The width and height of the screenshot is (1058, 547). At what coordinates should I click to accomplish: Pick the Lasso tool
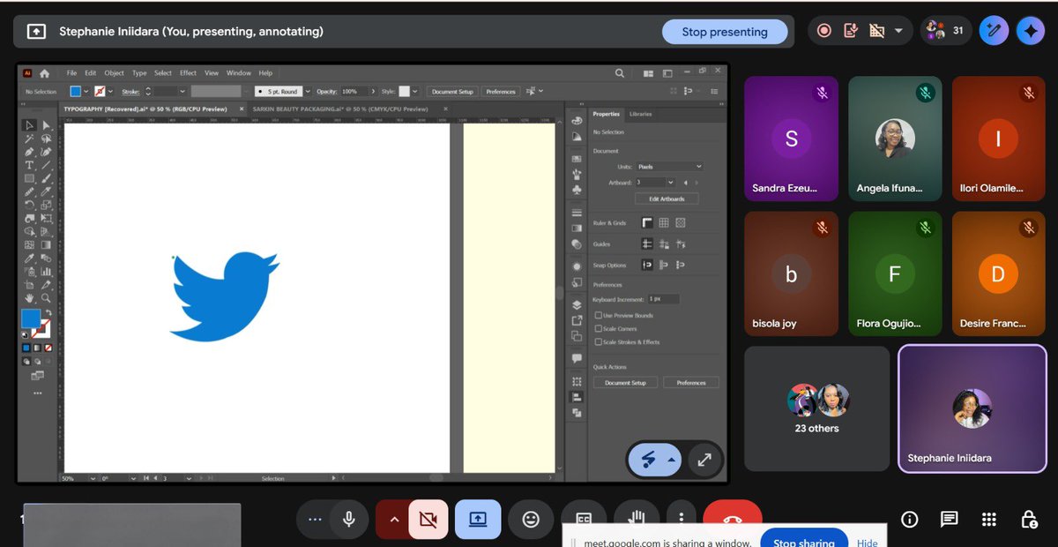[46, 139]
